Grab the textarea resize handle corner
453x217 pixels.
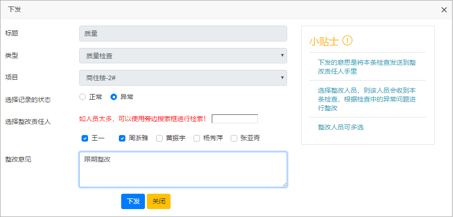click(285, 185)
